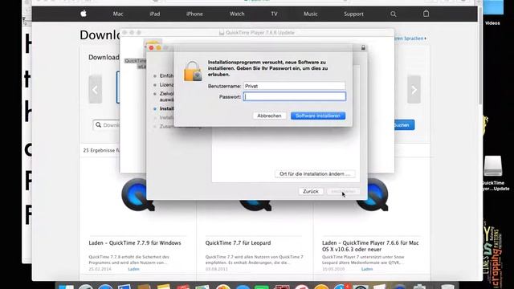The image size is (514, 289).
Task: Click Software installieren button
Action: tap(318, 116)
